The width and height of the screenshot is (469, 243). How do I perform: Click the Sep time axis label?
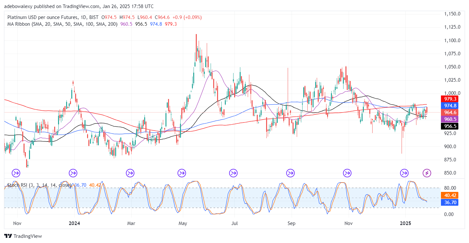tap(291, 223)
